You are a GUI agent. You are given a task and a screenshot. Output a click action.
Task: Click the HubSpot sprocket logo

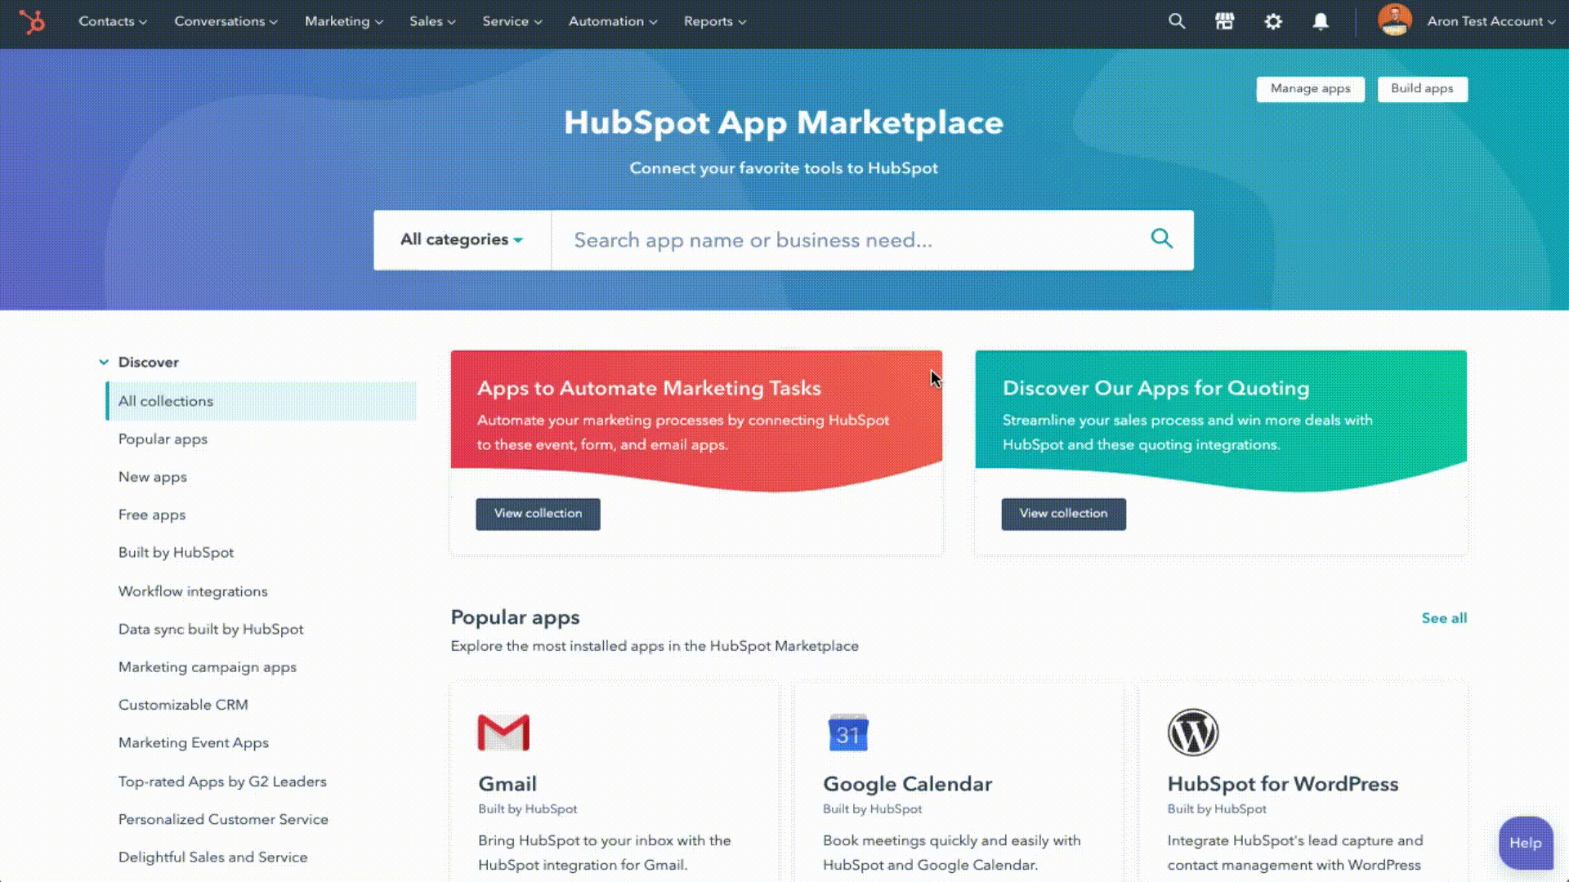pos(33,22)
